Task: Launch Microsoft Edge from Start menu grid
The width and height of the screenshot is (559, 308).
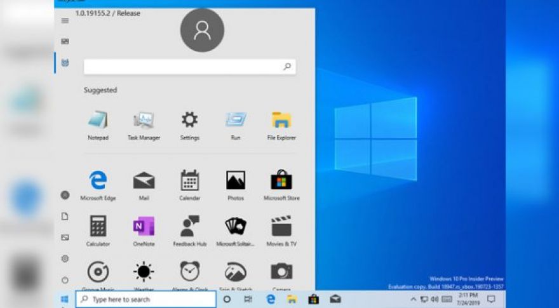Action: coord(98,185)
